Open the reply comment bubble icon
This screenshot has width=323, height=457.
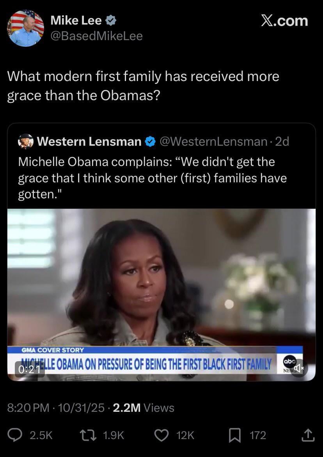coord(14,435)
